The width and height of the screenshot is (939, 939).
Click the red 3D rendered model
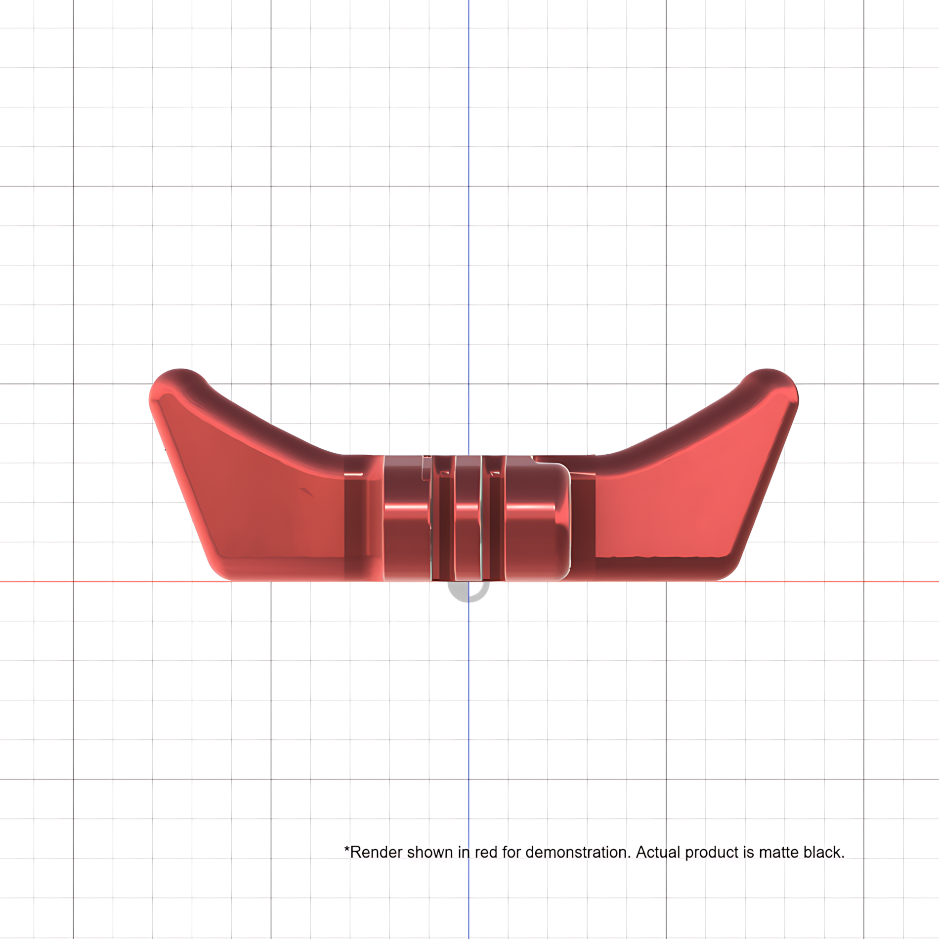(x=473, y=474)
